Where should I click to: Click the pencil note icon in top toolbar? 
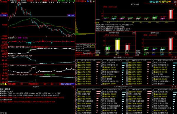tap(94, 1)
